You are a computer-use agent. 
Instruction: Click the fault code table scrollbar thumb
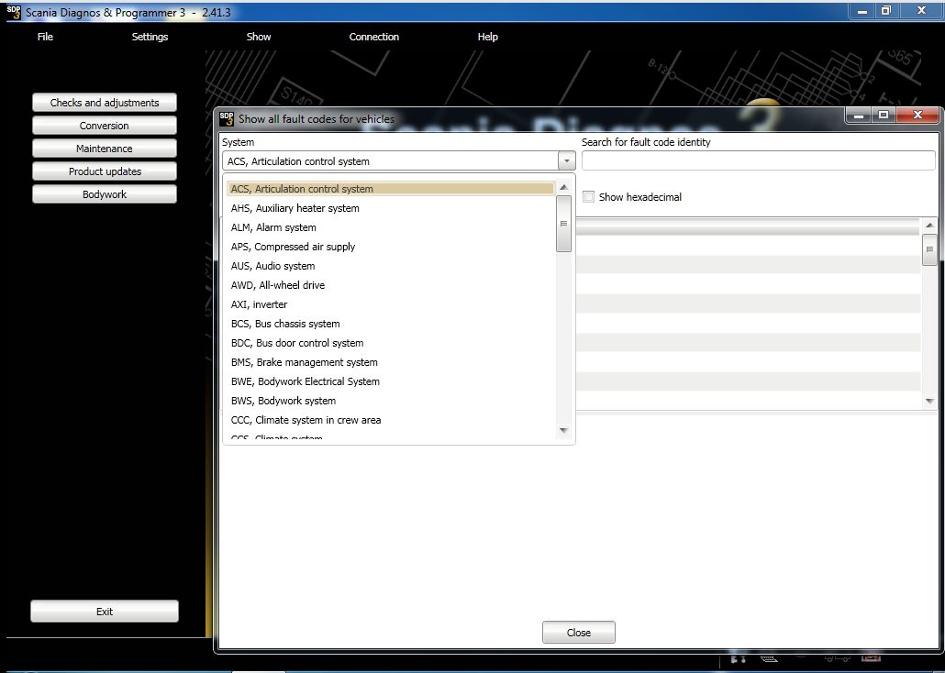929,248
